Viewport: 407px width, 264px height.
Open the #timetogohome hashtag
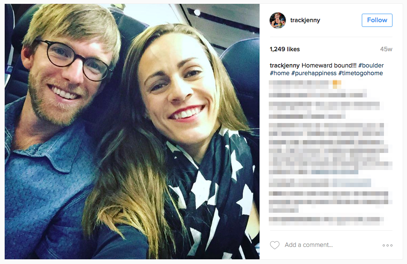(x=360, y=73)
